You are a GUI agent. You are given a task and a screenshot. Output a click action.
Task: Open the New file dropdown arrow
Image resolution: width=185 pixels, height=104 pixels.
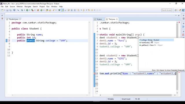[5, 10]
